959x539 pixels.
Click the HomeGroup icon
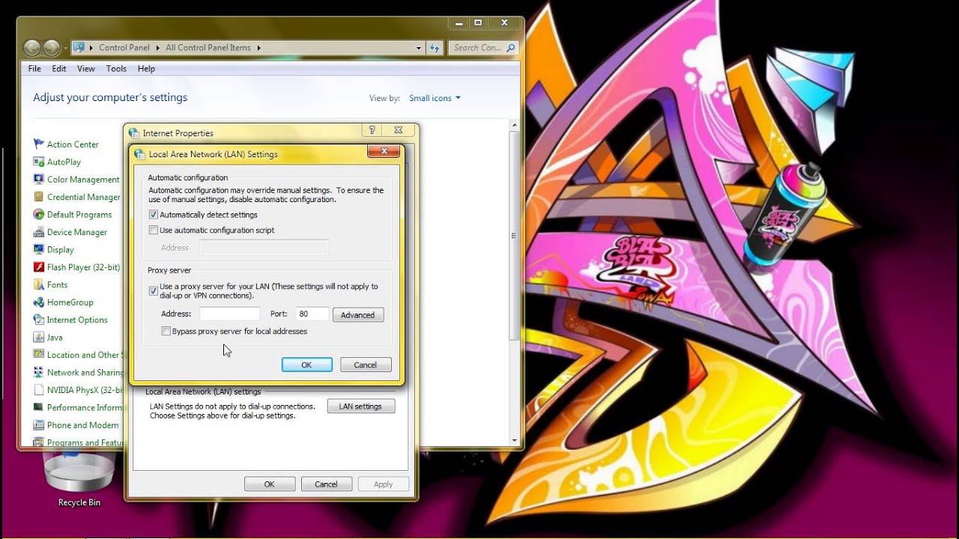[39, 302]
